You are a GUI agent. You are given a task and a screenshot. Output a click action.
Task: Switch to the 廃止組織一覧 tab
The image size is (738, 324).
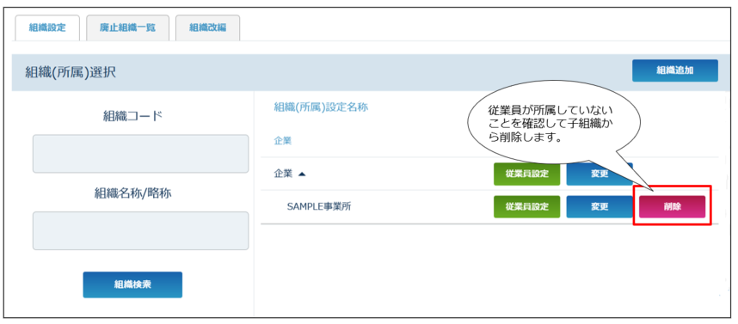pos(127,28)
